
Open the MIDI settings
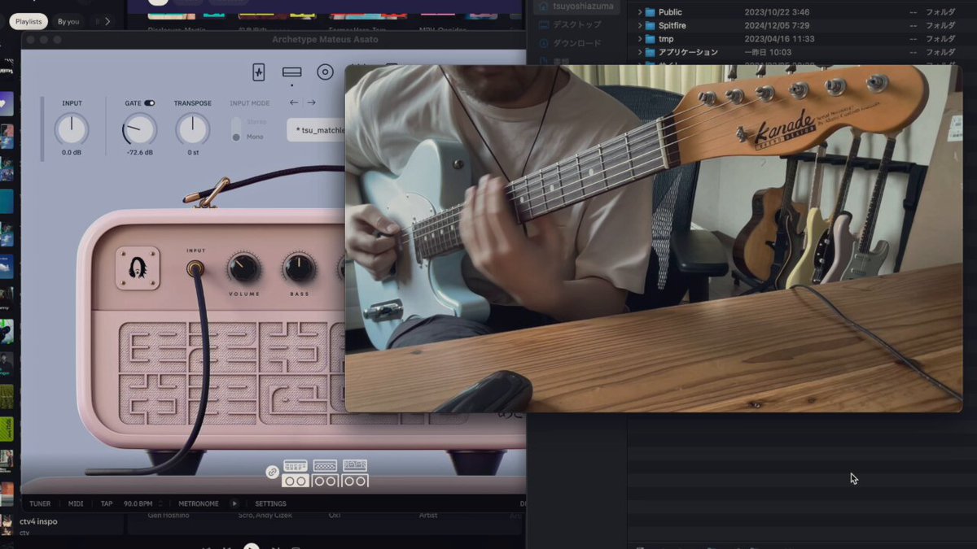pos(76,503)
